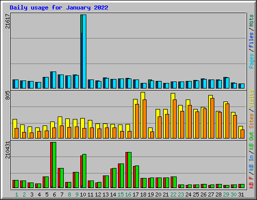This screenshot has height=200, width=257.
Task: Click day label 17 on the x-axis
Action: (x=136, y=194)
